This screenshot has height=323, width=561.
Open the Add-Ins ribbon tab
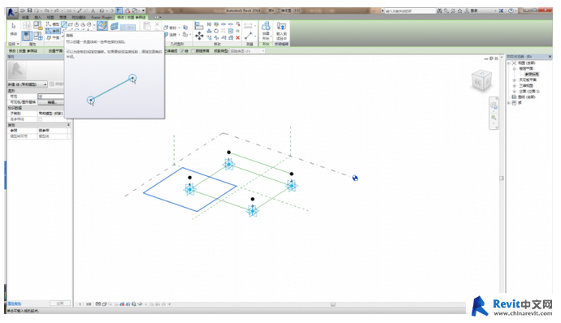(x=79, y=18)
